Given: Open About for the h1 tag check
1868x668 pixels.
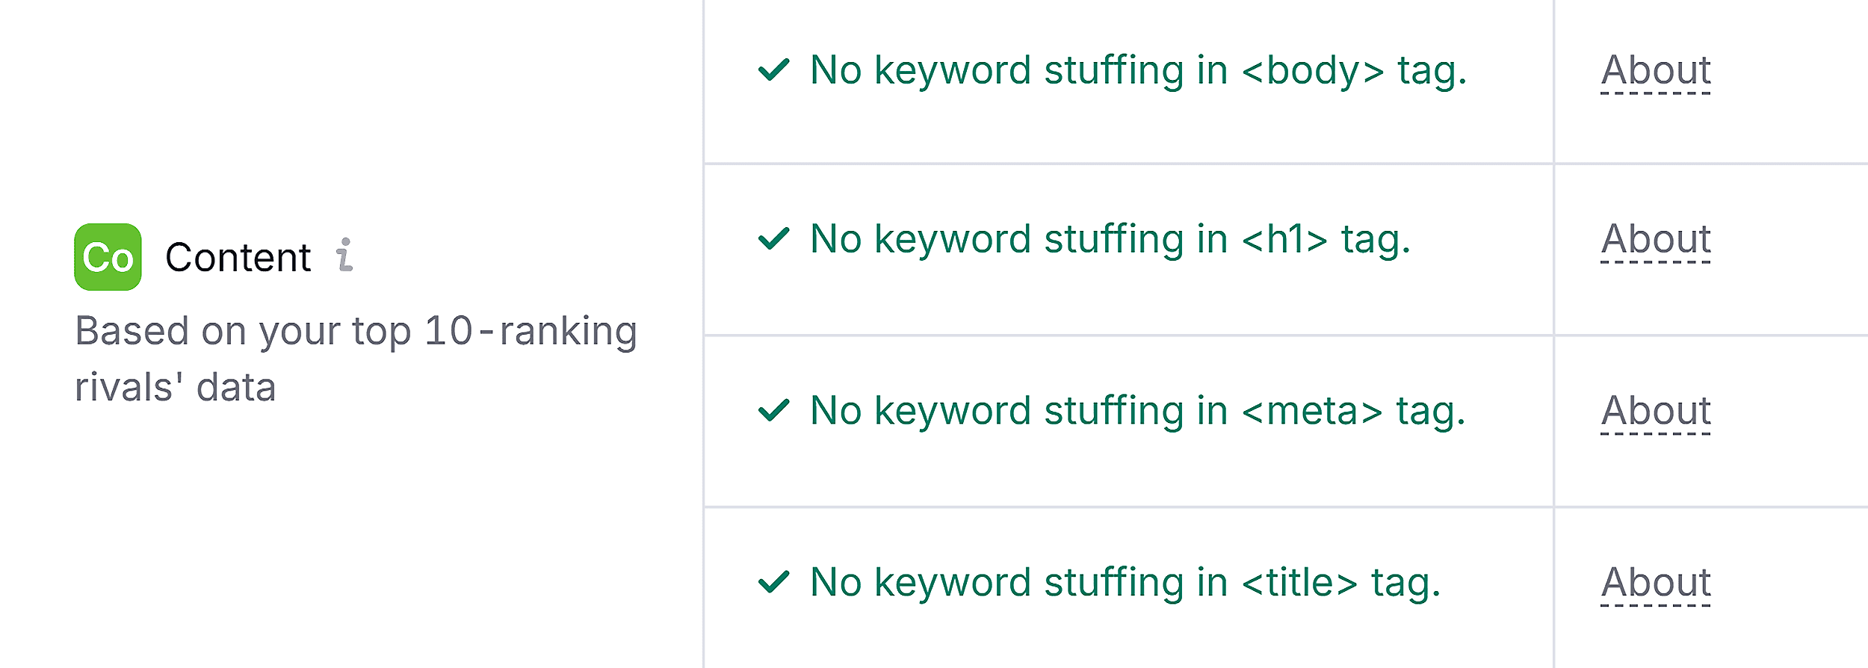Looking at the screenshot, I should pos(1656,239).
